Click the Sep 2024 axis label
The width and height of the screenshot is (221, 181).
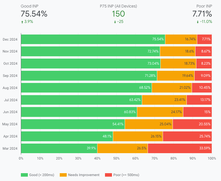click(10, 76)
